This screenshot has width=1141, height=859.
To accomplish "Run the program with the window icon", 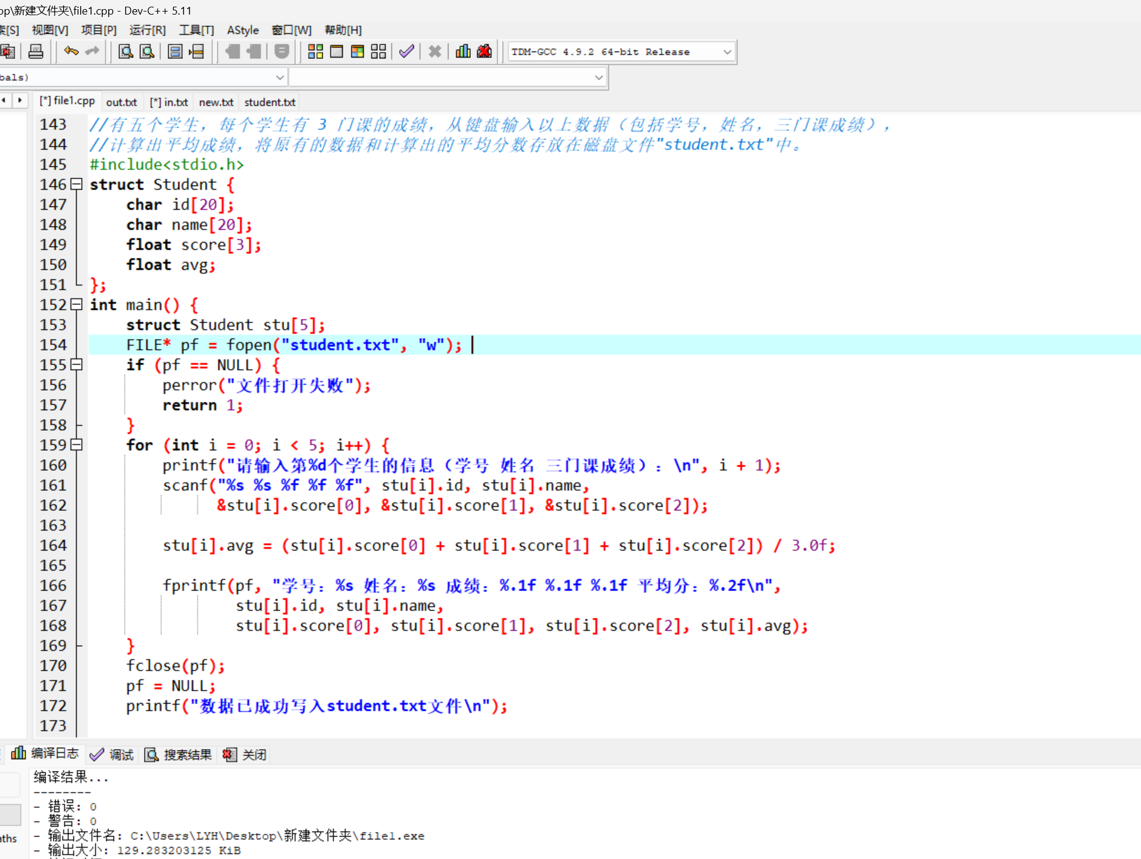I will [337, 52].
